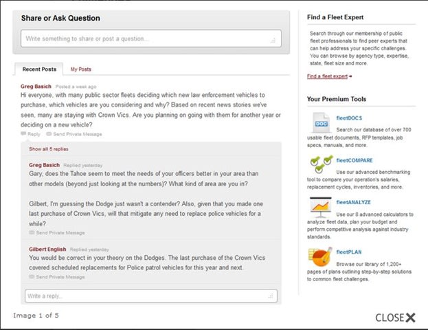Open the fleetPLAN link

[349, 252]
